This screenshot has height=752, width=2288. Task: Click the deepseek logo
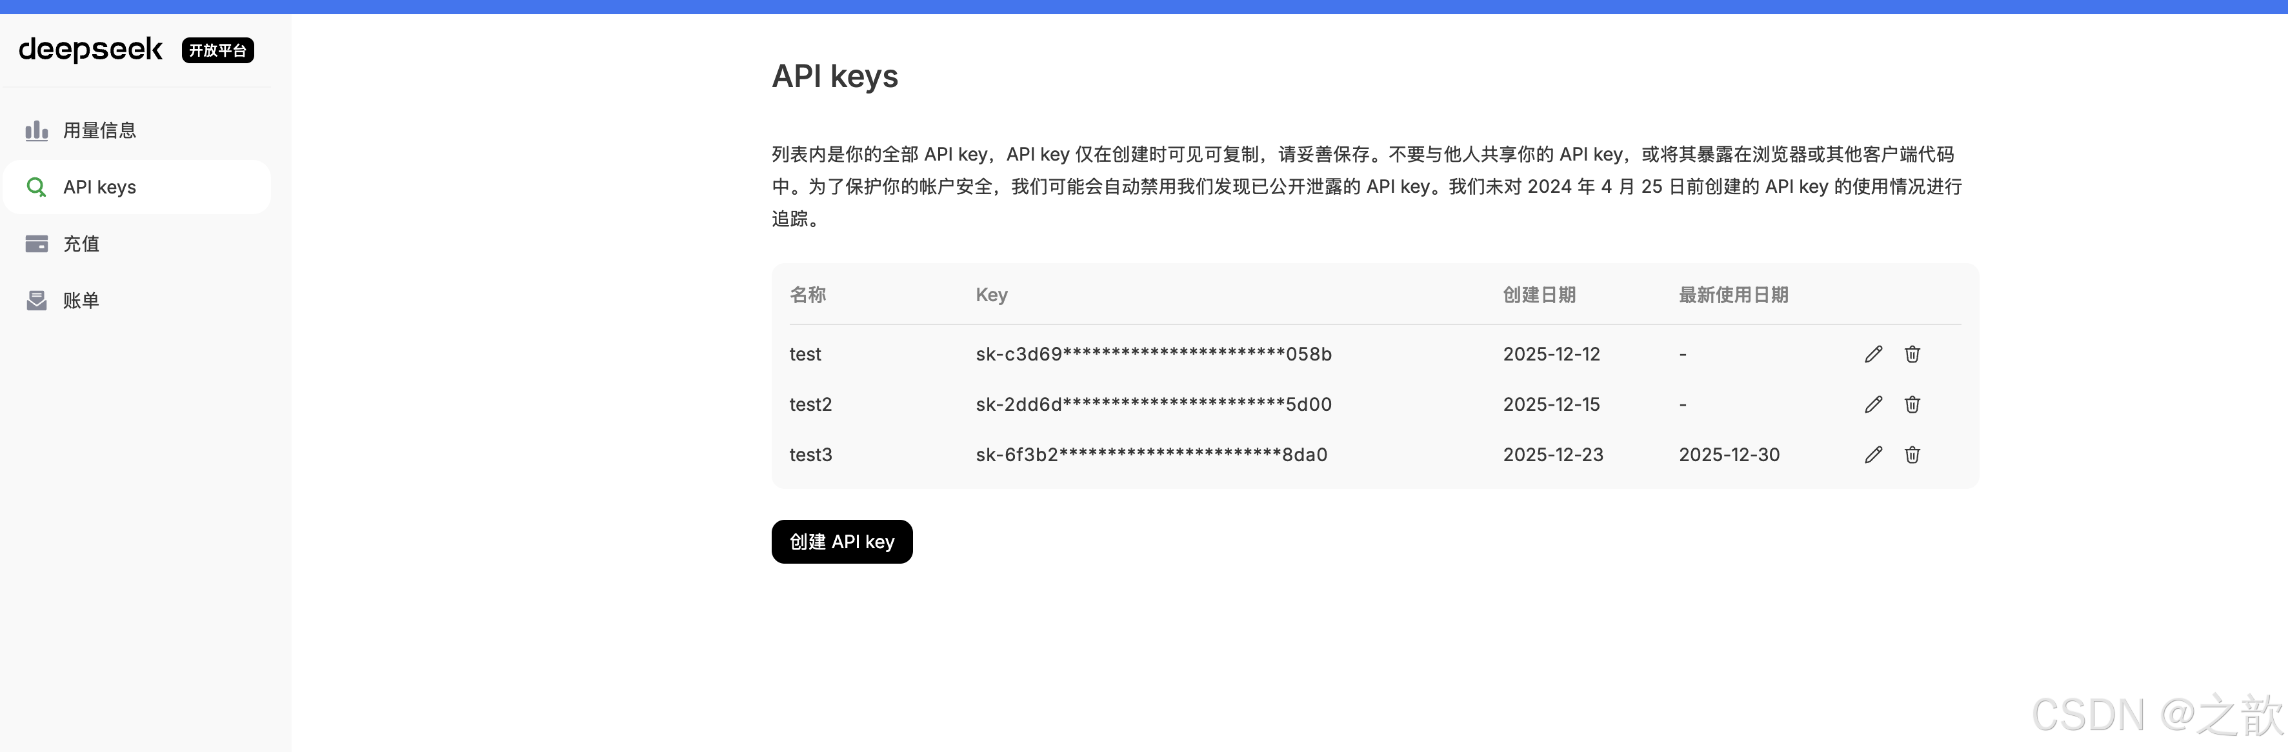point(90,50)
